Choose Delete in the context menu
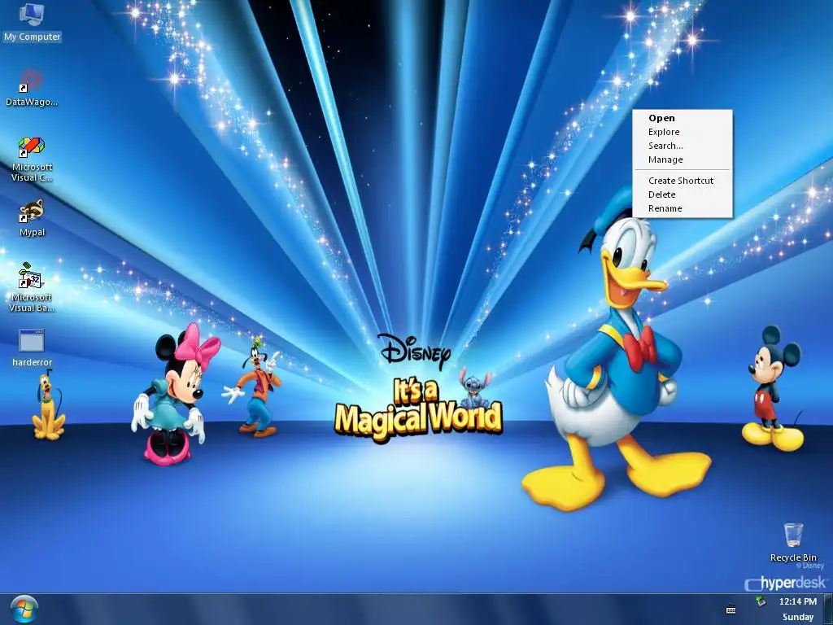833x625 pixels. [x=683, y=194]
